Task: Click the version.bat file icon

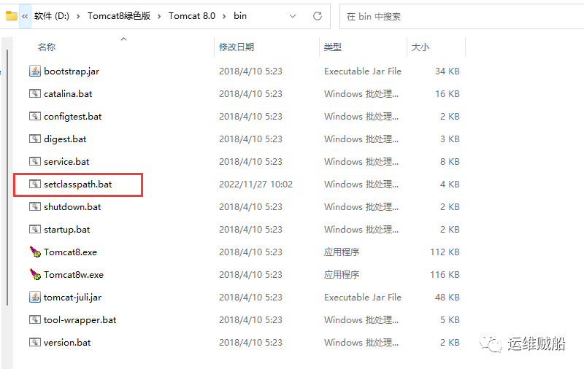Action: click(x=34, y=342)
